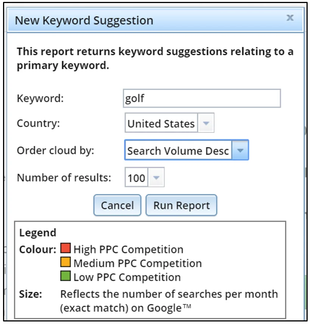This screenshot has height=326, width=319.
Task: Click the High PPC Competition legend text
Action: click(x=128, y=250)
